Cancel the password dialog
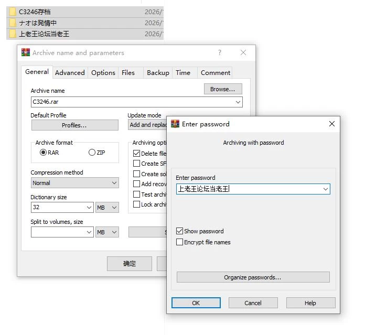Screen dimensions: 376x335 [253, 303]
